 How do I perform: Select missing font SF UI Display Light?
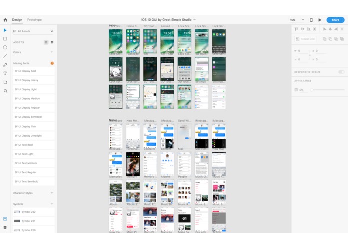33,89
